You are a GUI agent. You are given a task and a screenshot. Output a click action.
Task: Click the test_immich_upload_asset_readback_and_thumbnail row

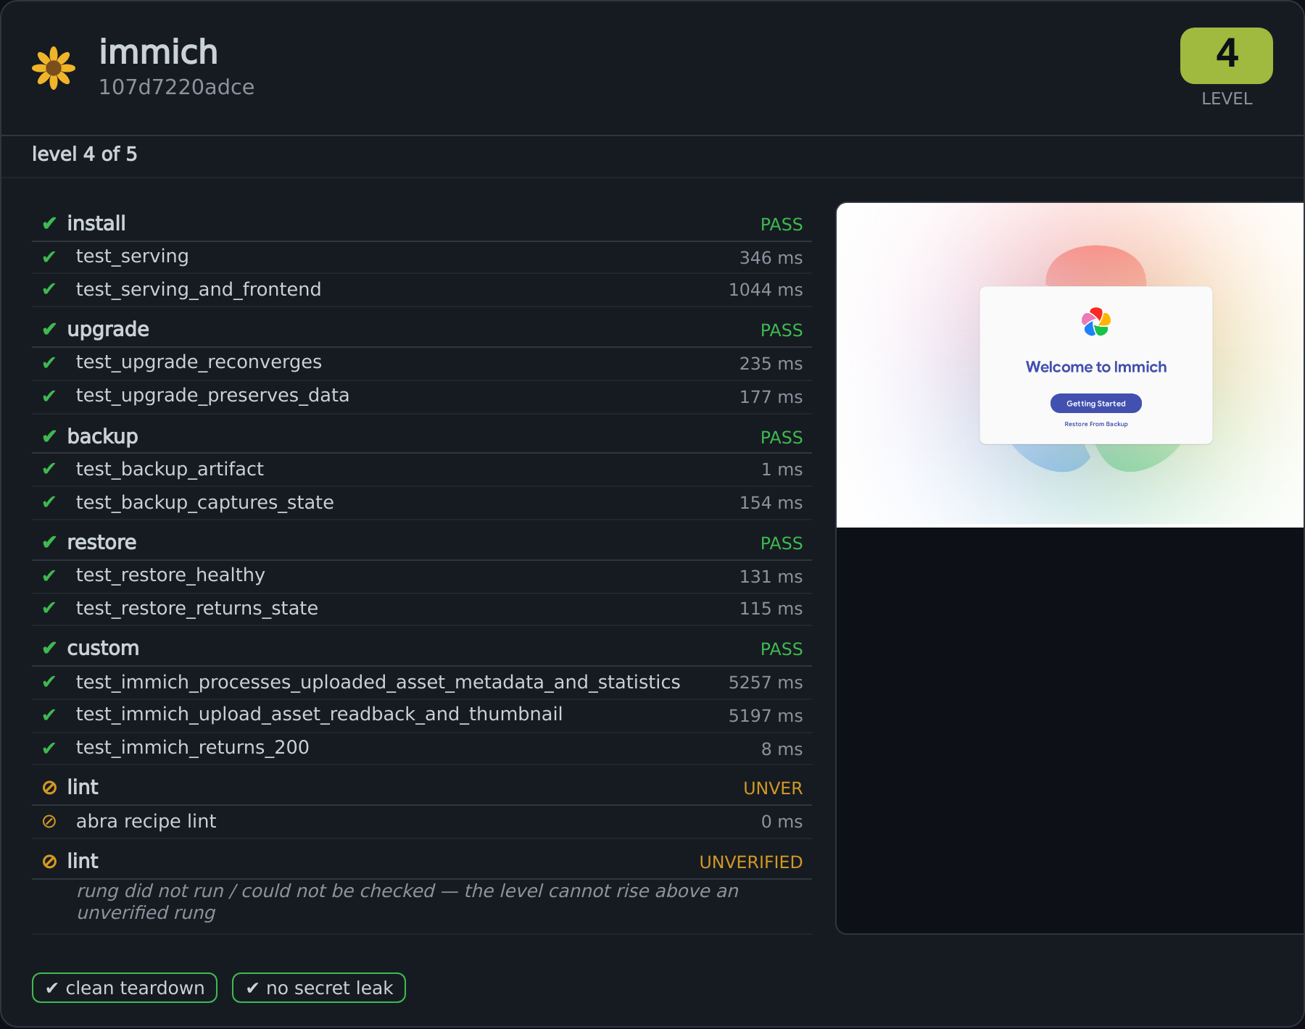coord(422,715)
